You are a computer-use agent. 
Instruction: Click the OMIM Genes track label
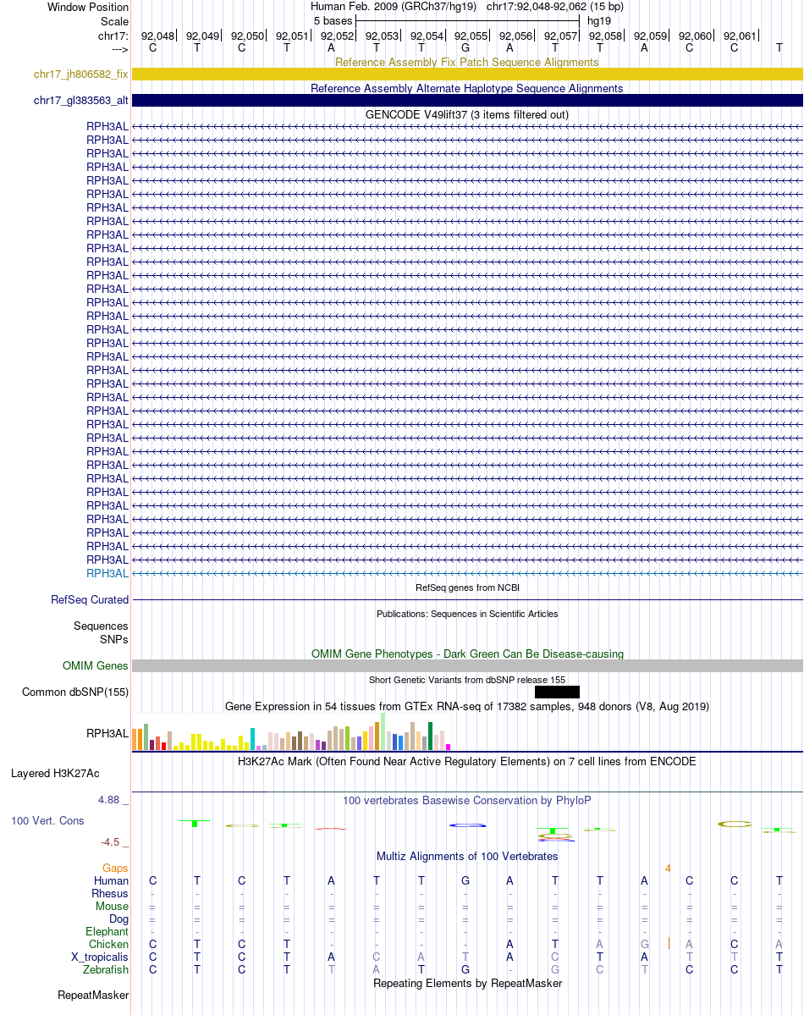coord(95,666)
